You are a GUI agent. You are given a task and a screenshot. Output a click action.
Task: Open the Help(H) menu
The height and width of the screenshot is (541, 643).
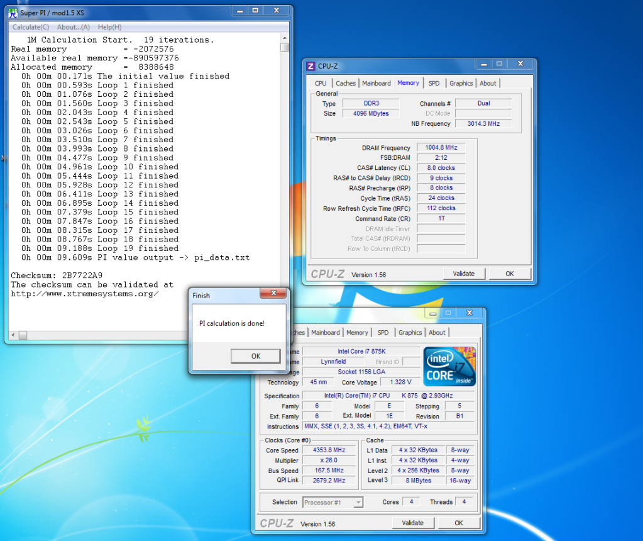[x=110, y=27]
